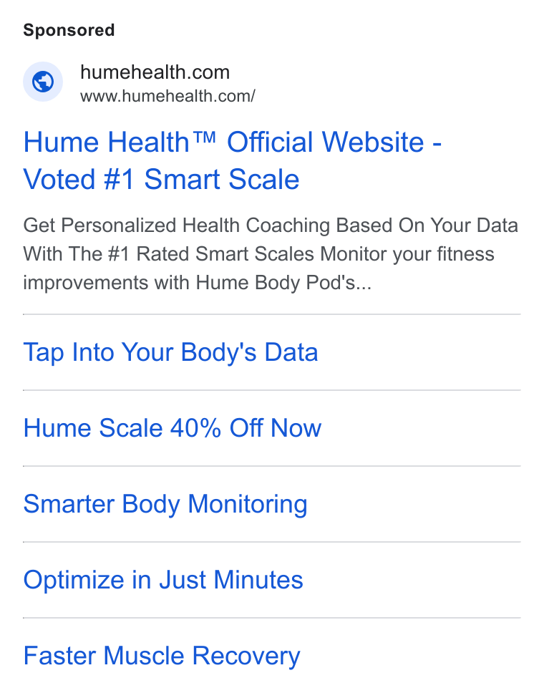Click the word 'Monitoring' in the Smarter Body sitelink
The width and height of the screenshot is (544, 693).
pyautogui.click(x=248, y=504)
